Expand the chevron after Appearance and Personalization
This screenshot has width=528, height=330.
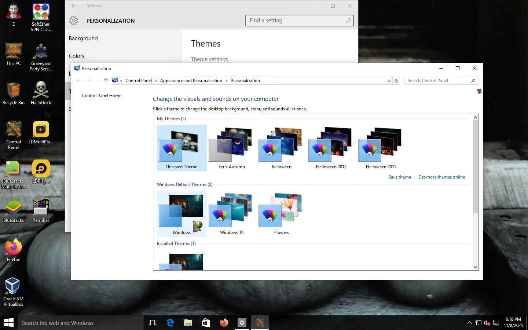coord(226,81)
